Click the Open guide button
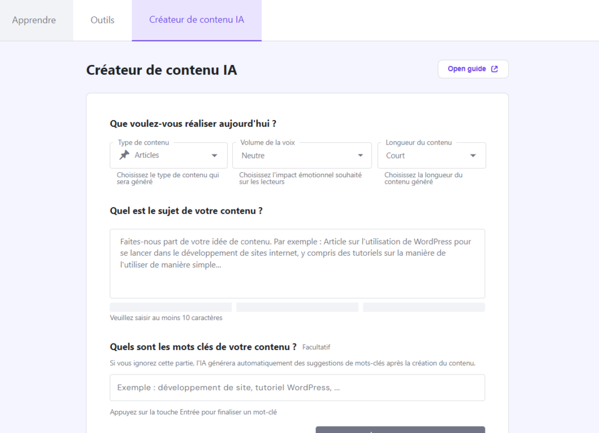 473,69
